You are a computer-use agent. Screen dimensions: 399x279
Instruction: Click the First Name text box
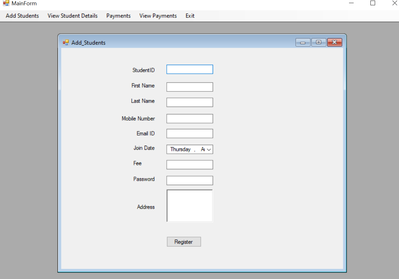pyautogui.click(x=189, y=87)
